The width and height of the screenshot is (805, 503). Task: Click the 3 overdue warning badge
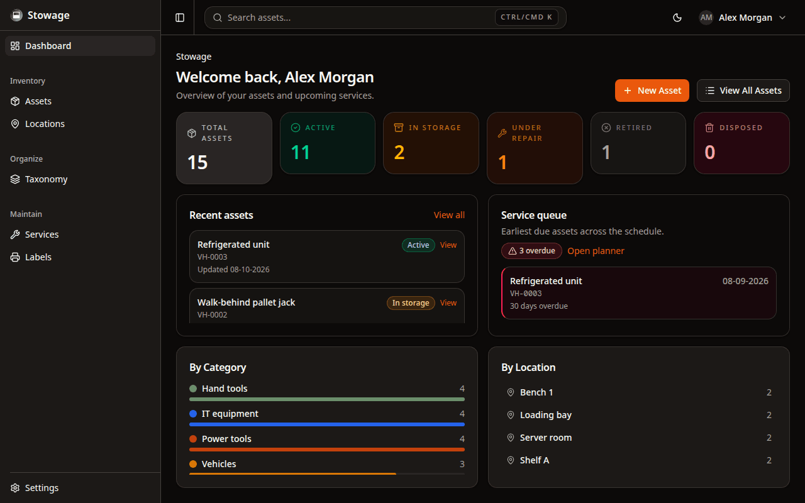tap(531, 251)
